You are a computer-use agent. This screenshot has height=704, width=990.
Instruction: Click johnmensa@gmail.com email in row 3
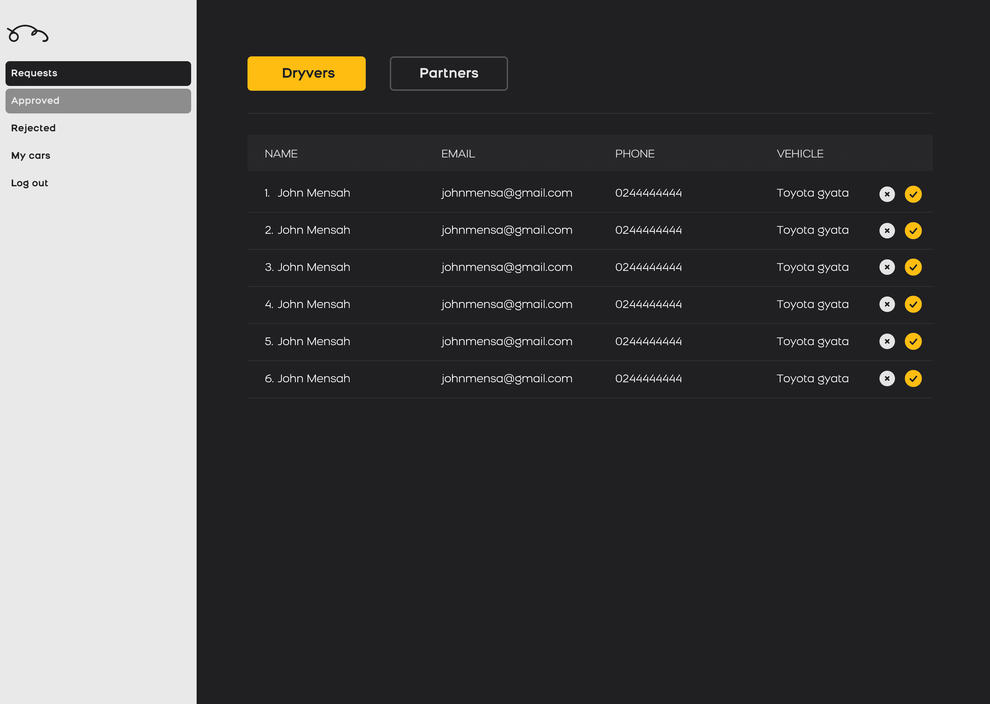507,268
